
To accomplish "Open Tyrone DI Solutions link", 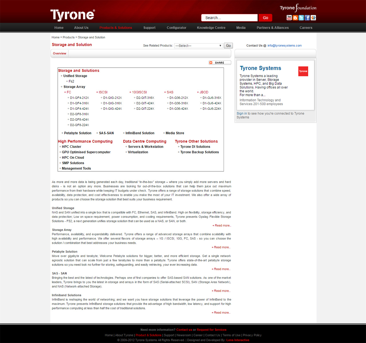I will click(x=195, y=147).
